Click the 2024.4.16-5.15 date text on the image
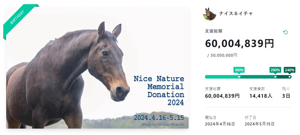300x135 pixels. [159, 118]
